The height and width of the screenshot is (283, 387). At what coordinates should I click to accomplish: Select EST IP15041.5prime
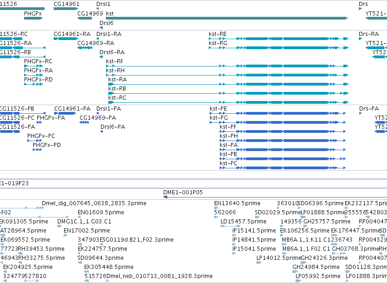click(234, 253)
